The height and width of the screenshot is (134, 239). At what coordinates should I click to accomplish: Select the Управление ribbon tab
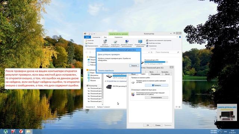tap(118, 37)
